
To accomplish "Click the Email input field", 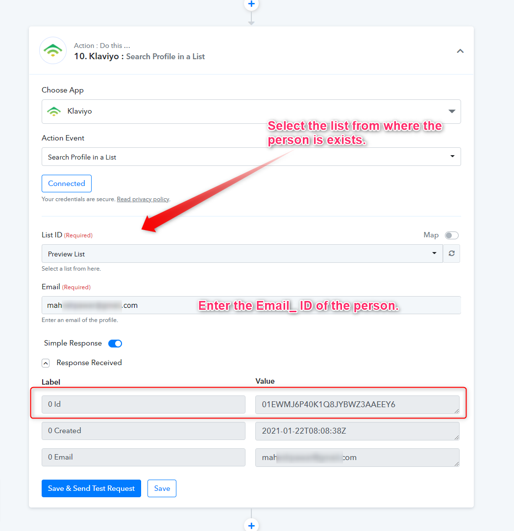I will [x=251, y=305].
